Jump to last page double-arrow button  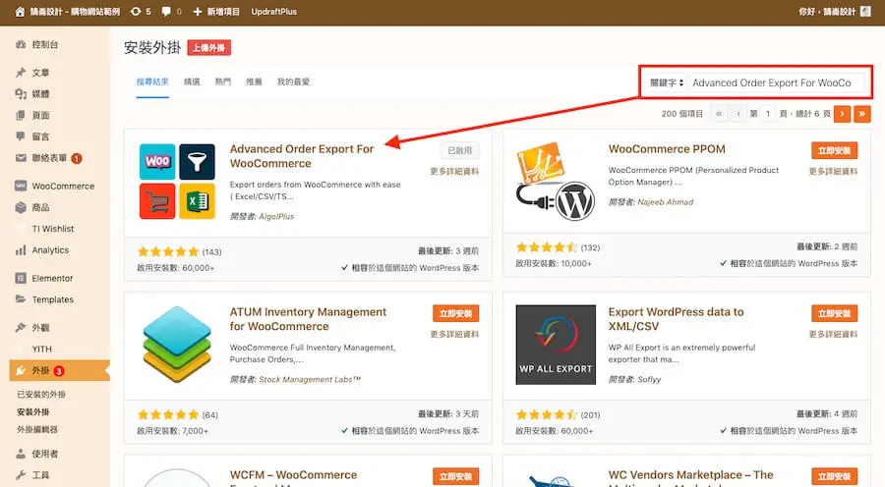pyautogui.click(x=862, y=114)
